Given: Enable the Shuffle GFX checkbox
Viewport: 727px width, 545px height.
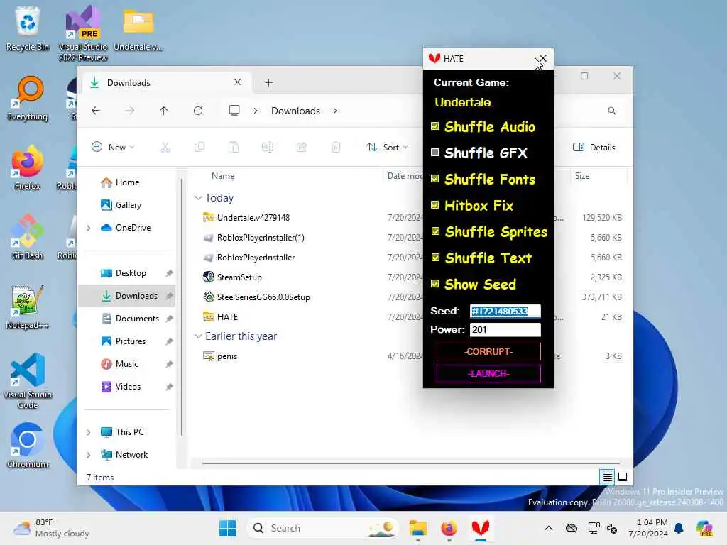Looking at the screenshot, I should [435, 153].
